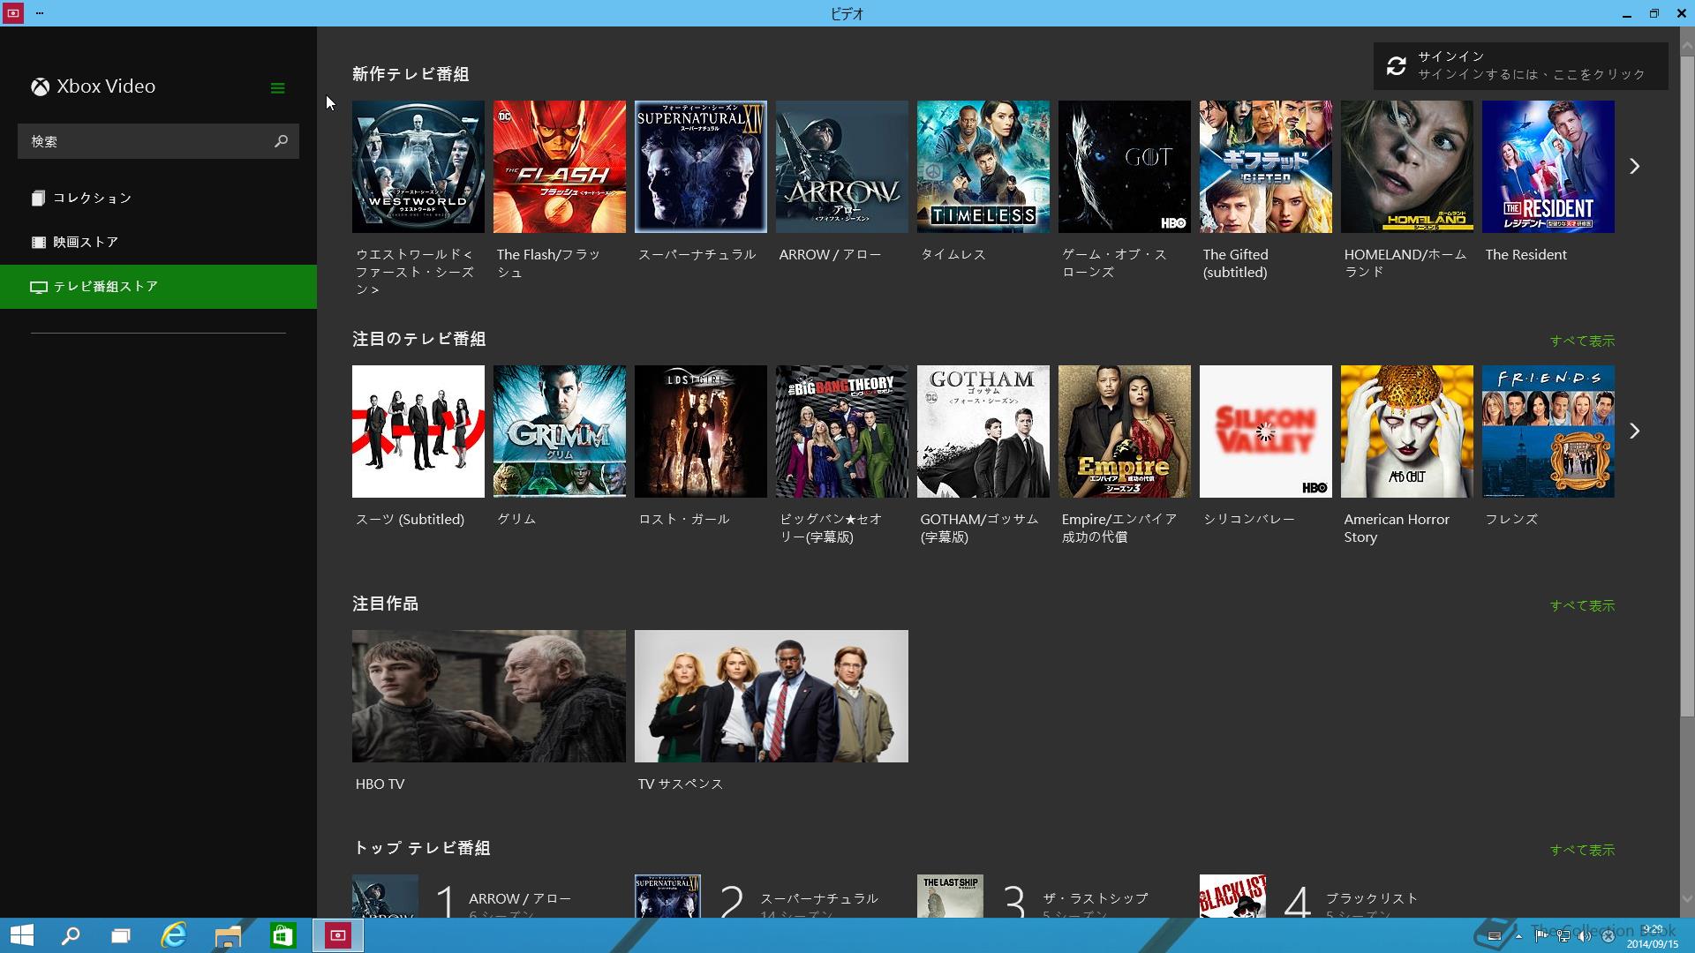Open the American Horror Story poster
The width and height of the screenshot is (1695, 953).
coord(1407,431)
